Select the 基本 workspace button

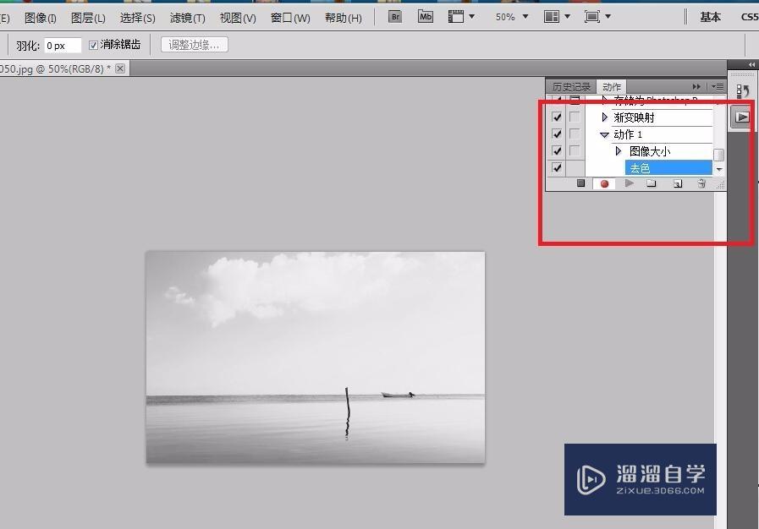click(x=710, y=17)
